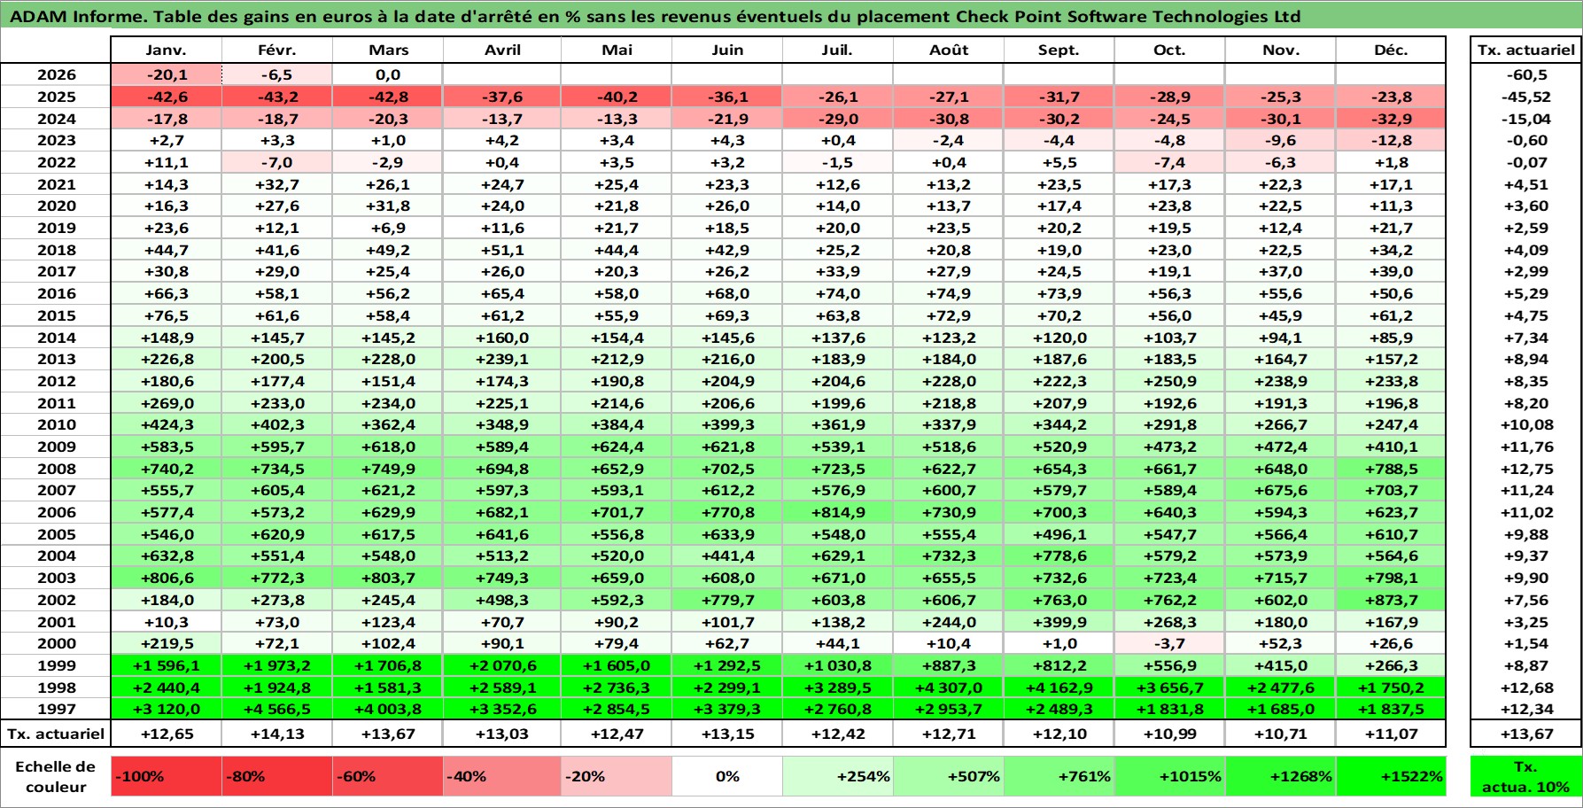Click the +13,67 overall actuarial rate cell
This screenshot has height=808, width=1583.
1525,734
